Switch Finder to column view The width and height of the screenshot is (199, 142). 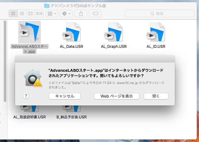(30, 14)
